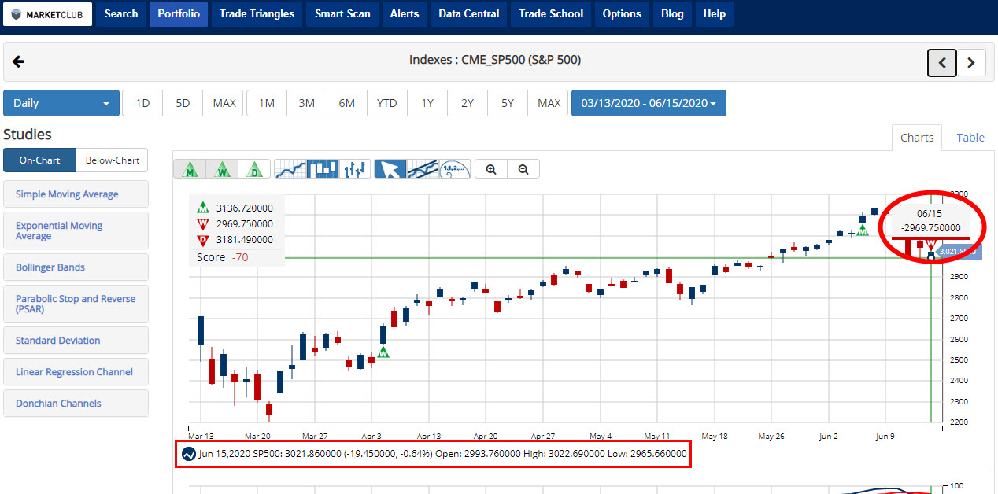Click the MarketClub logo
998x494 pixels.
pos(46,14)
